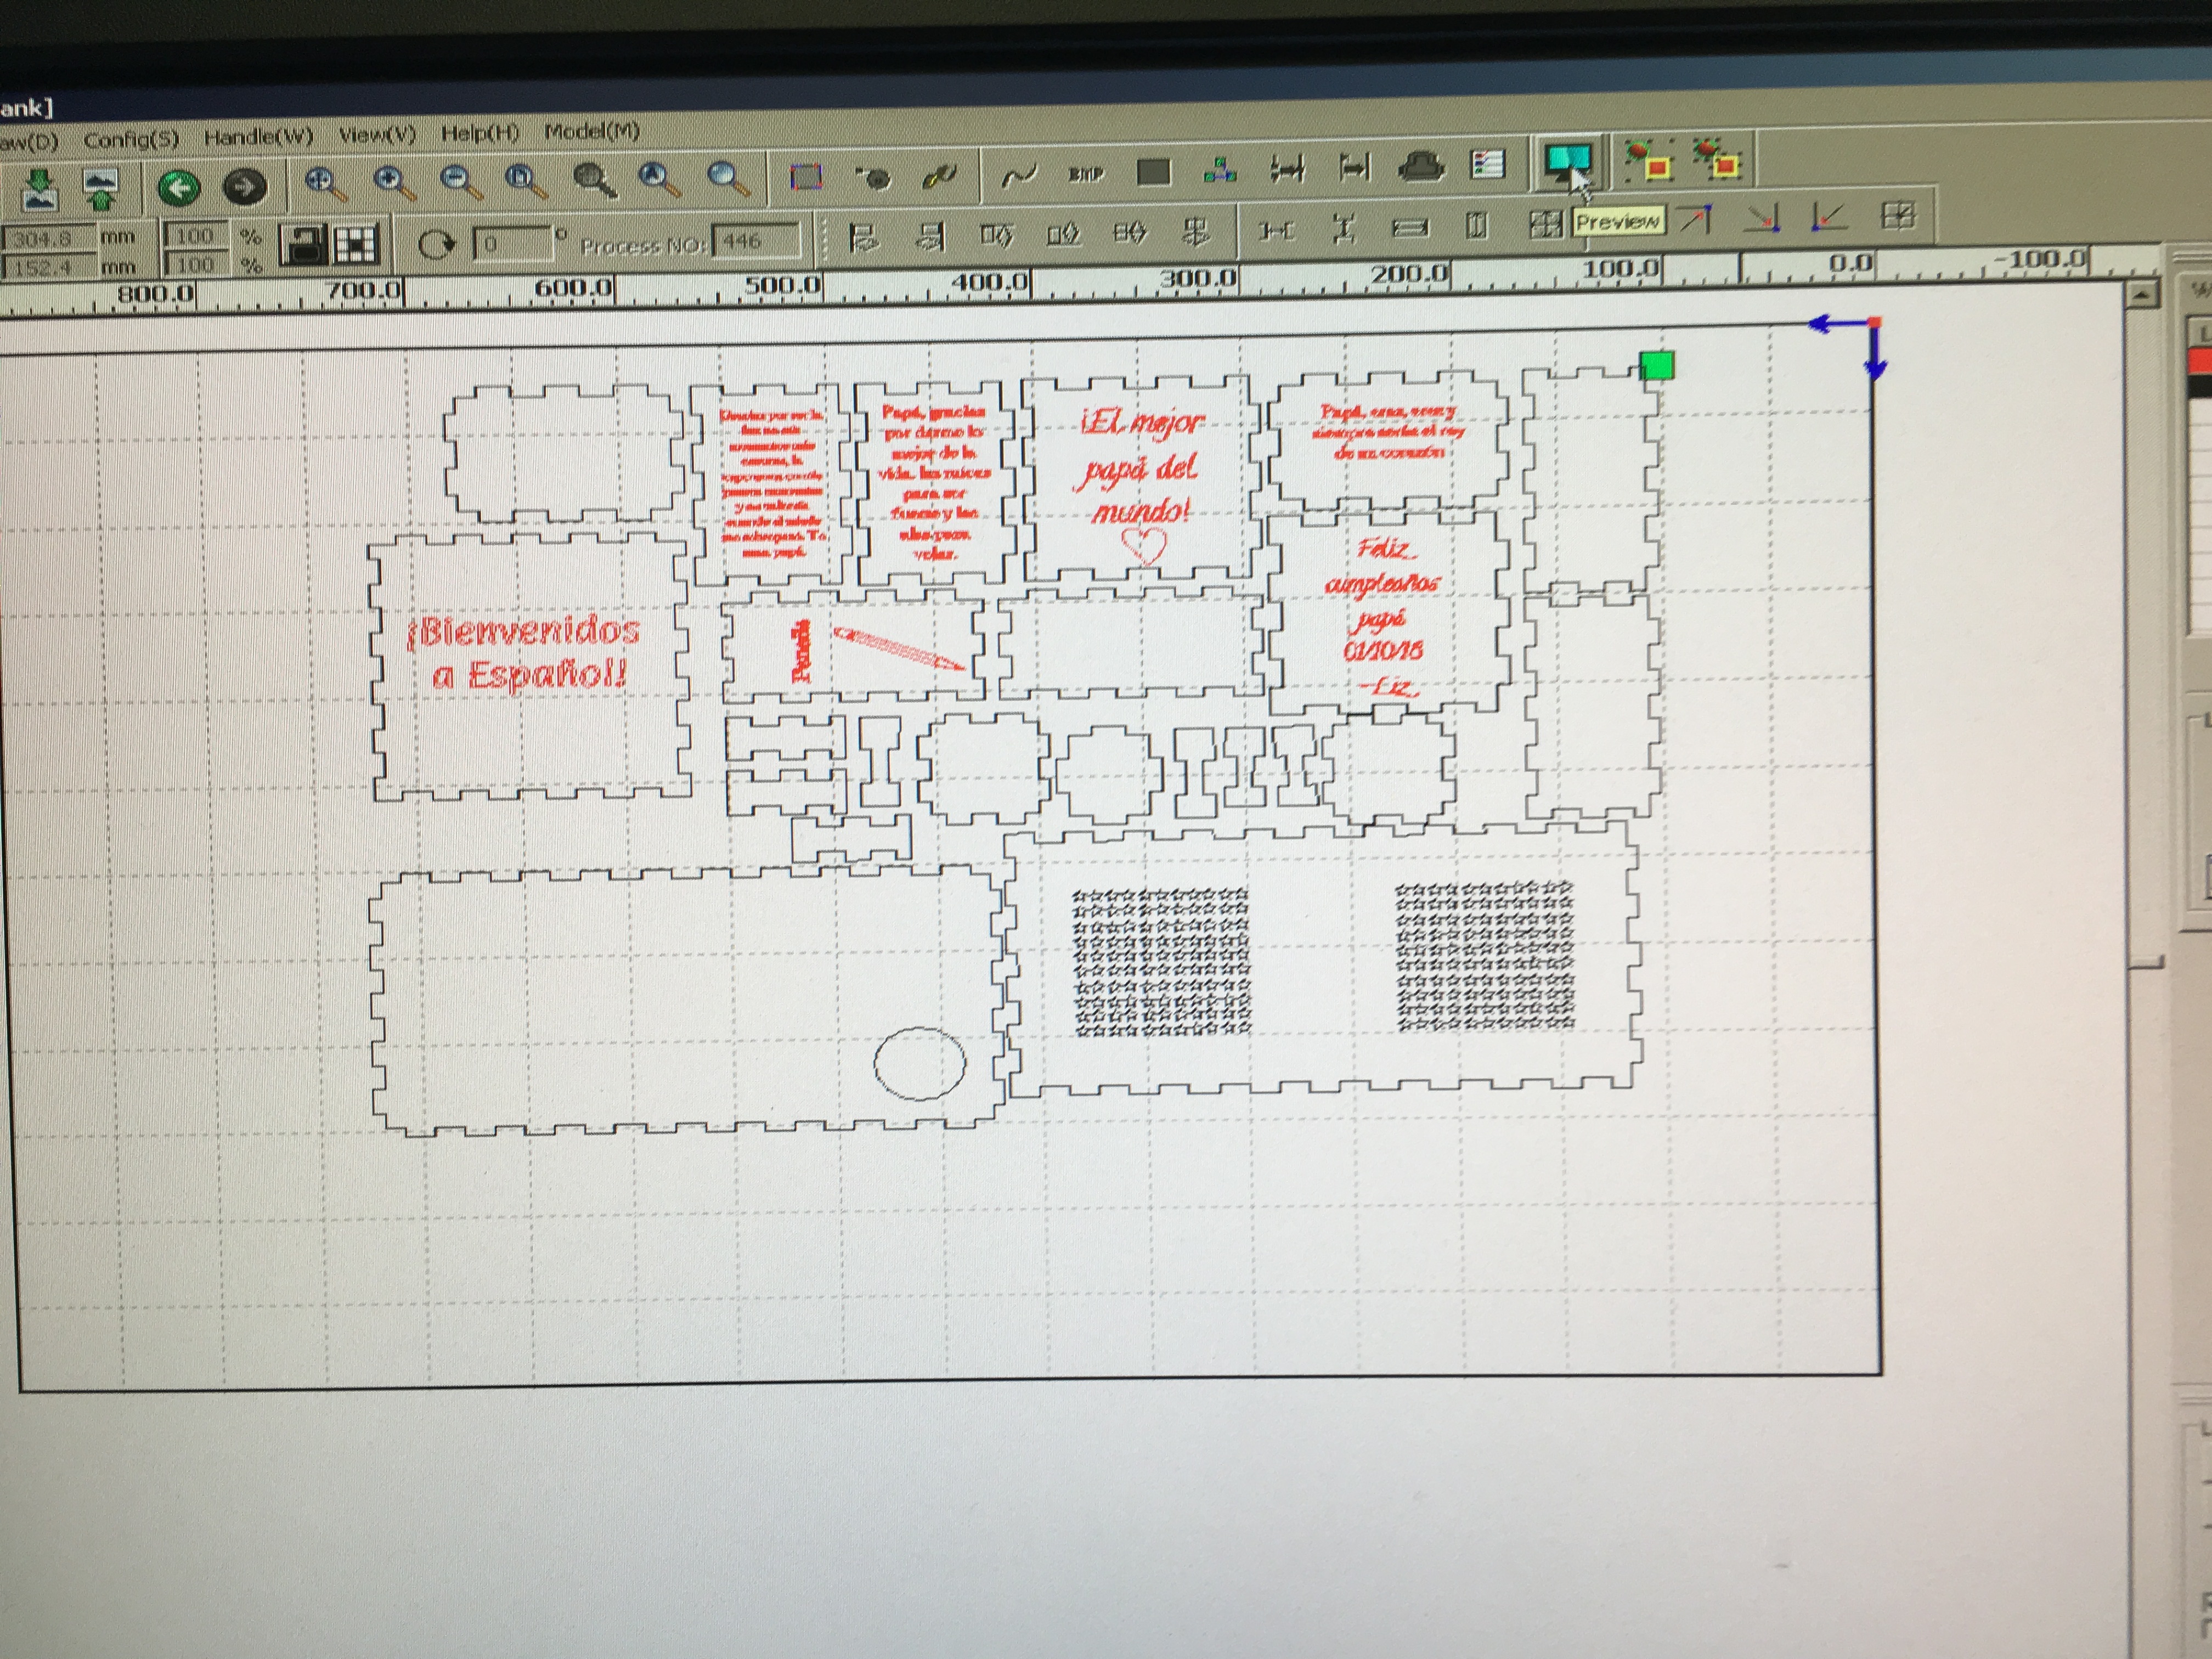Open the Model(M) menu
2212x1659 pixels.
591,130
